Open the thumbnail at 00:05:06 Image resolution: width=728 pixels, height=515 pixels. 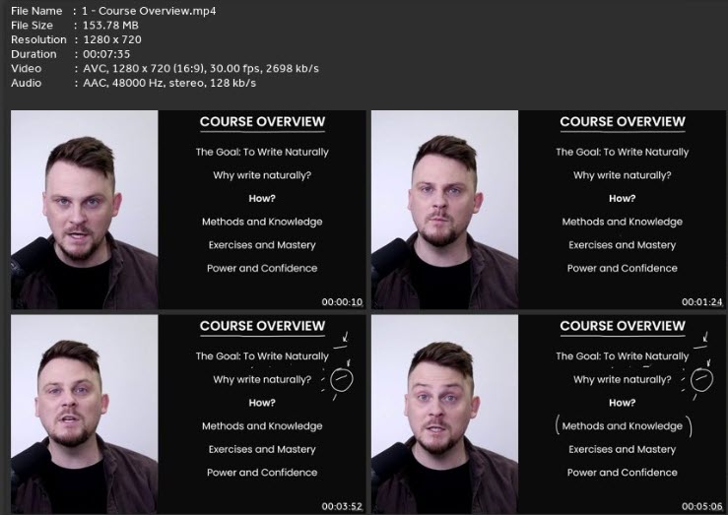(549, 414)
